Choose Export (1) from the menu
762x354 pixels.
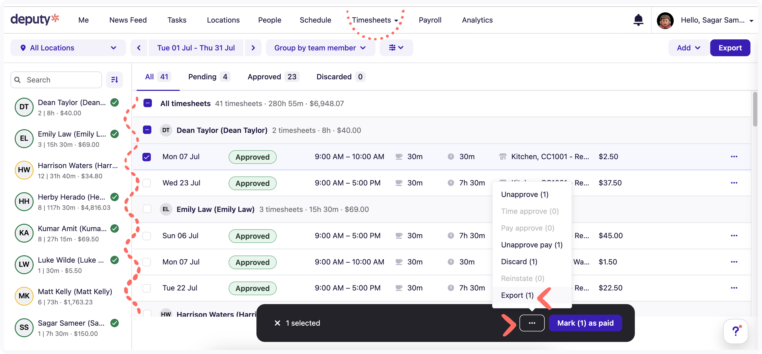517,295
